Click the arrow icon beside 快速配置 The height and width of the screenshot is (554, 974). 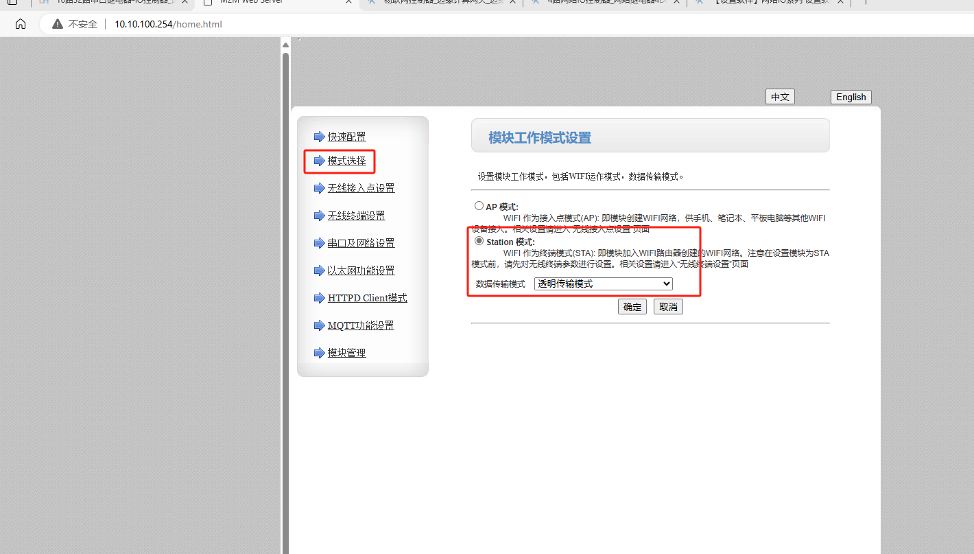point(319,137)
